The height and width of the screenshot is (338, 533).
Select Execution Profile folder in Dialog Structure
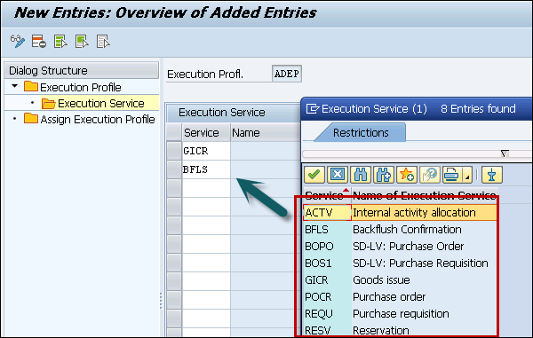click(x=73, y=87)
